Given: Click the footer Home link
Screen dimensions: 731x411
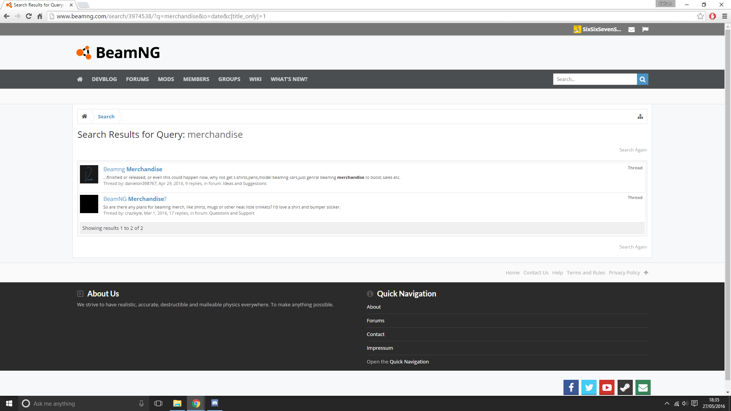Looking at the screenshot, I should coord(512,272).
